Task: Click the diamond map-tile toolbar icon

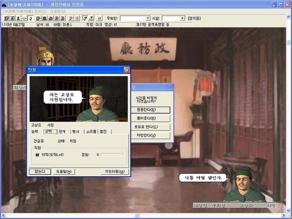Action: [24, 18]
